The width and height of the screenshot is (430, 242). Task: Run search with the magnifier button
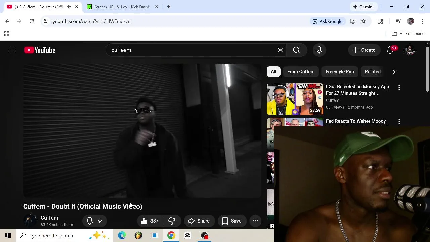[296, 50]
